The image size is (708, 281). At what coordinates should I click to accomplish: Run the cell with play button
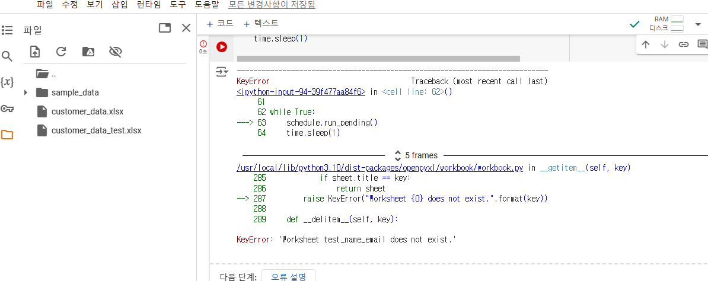222,46
